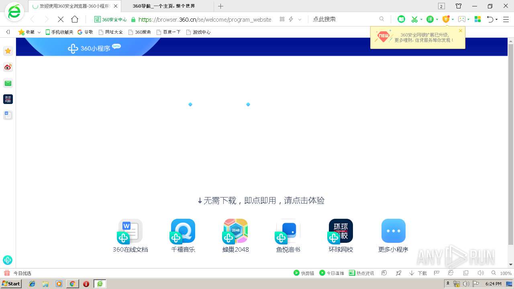Open the QR code grid icon in address bar
Viewport: 514px width, 289px height.
pyautogui.click(x=282, y=19)
